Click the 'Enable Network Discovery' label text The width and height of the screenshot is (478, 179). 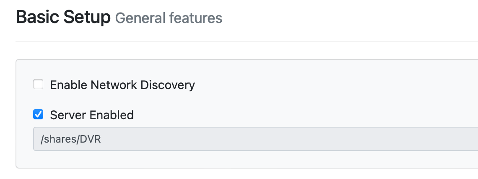coord(122,85)
